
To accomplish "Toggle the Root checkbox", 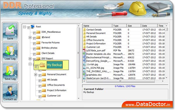I will click(x=29, y=27).
